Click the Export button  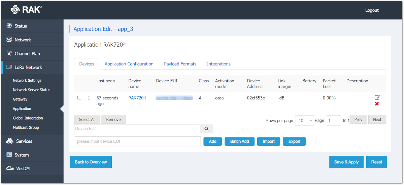[294, 141]
